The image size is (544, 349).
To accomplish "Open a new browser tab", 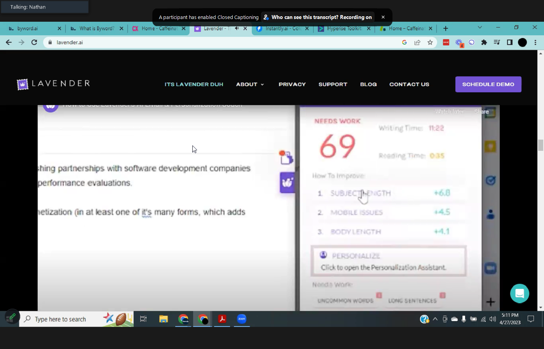I will click(x=446, y=28).
